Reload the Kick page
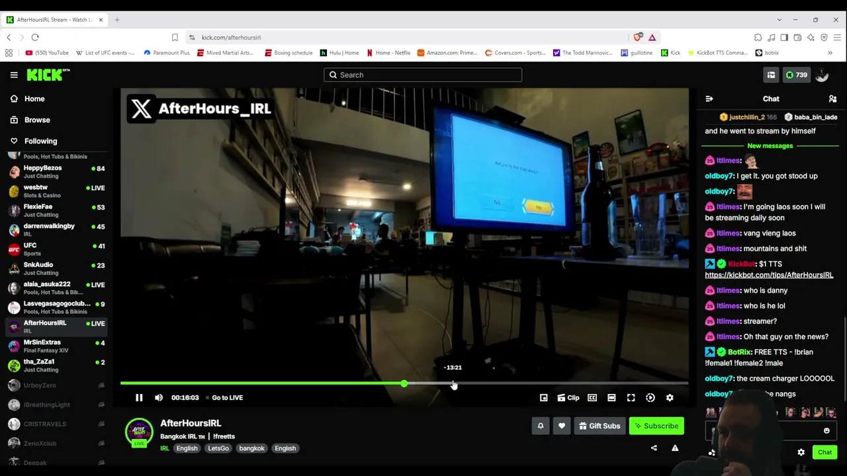Screen dimensions: 847x476 [35, 37]
